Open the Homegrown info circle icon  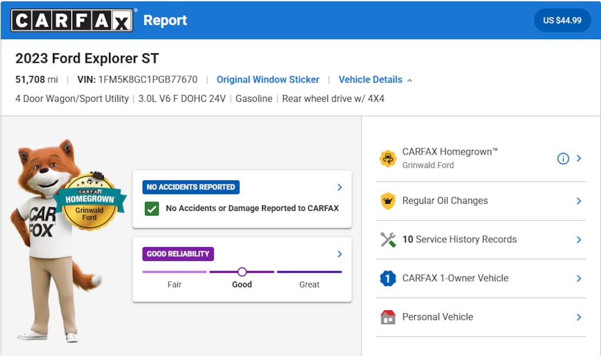pyautogui.click(x=563, y=158)
